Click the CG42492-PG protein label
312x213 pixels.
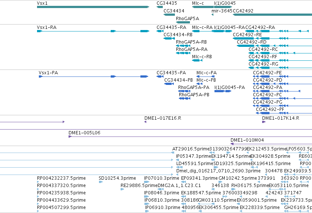click(x=268, y=102)
